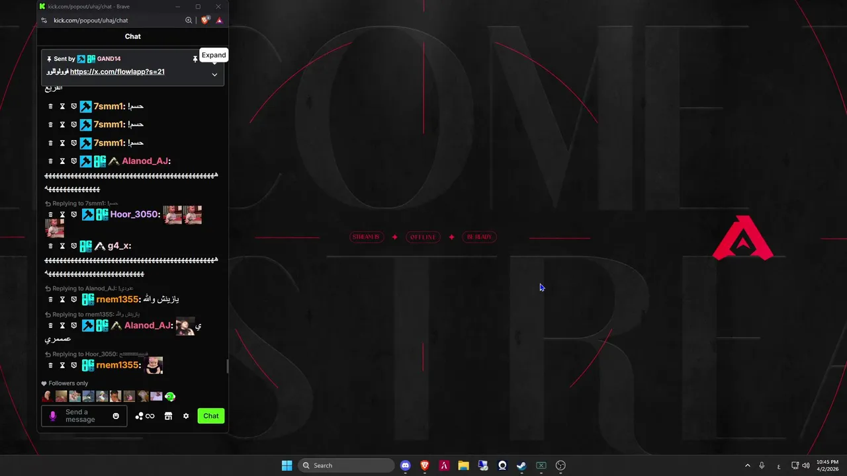
Task: Click the purple microphone icon in message box
Action: (53, 416)
